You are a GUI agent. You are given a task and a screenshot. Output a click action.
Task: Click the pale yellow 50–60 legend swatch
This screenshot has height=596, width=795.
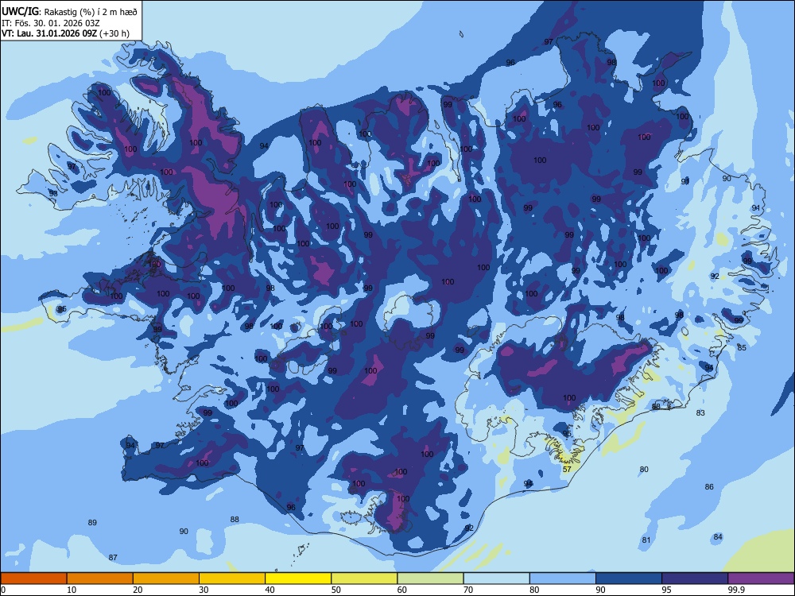(364, 579)
